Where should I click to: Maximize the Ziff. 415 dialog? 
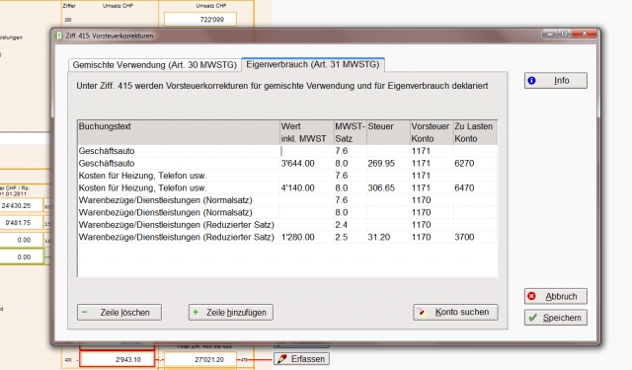tap(564, 34)
